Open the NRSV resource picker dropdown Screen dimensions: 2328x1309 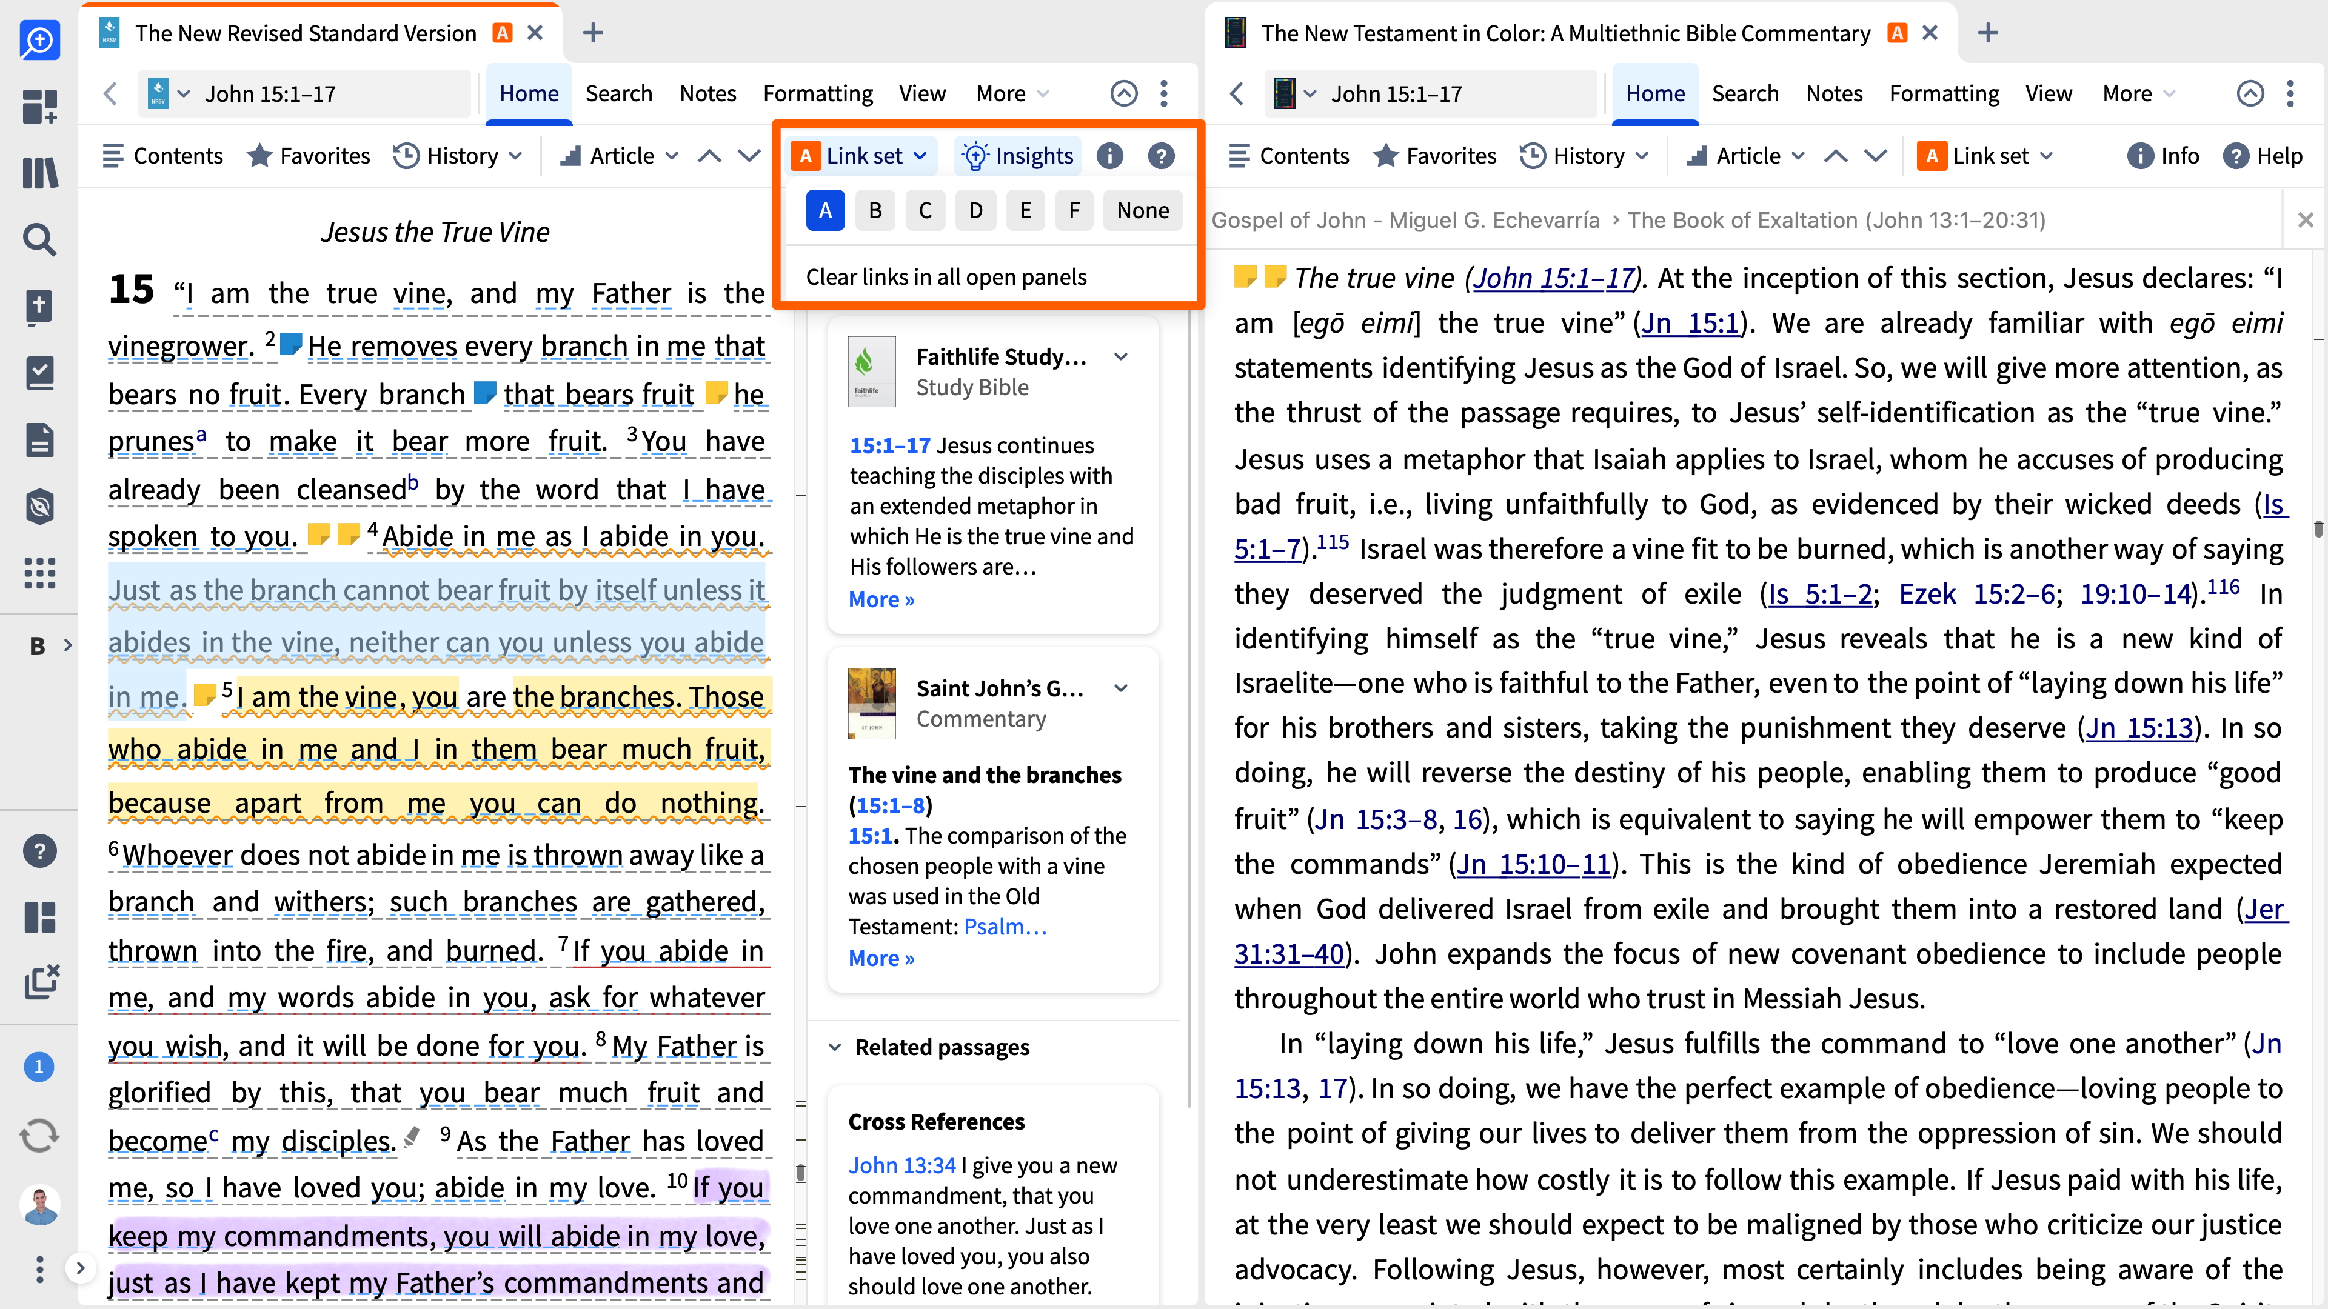pyautogui.click(x=169, y=94)
